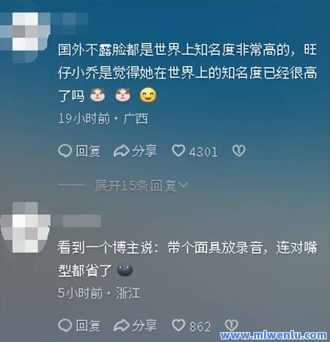The width and height of the screenshot is (330, 342).
Task: Dislike the Zhejiang comment via broken heart icon
Action: click(x=232, y=325)
